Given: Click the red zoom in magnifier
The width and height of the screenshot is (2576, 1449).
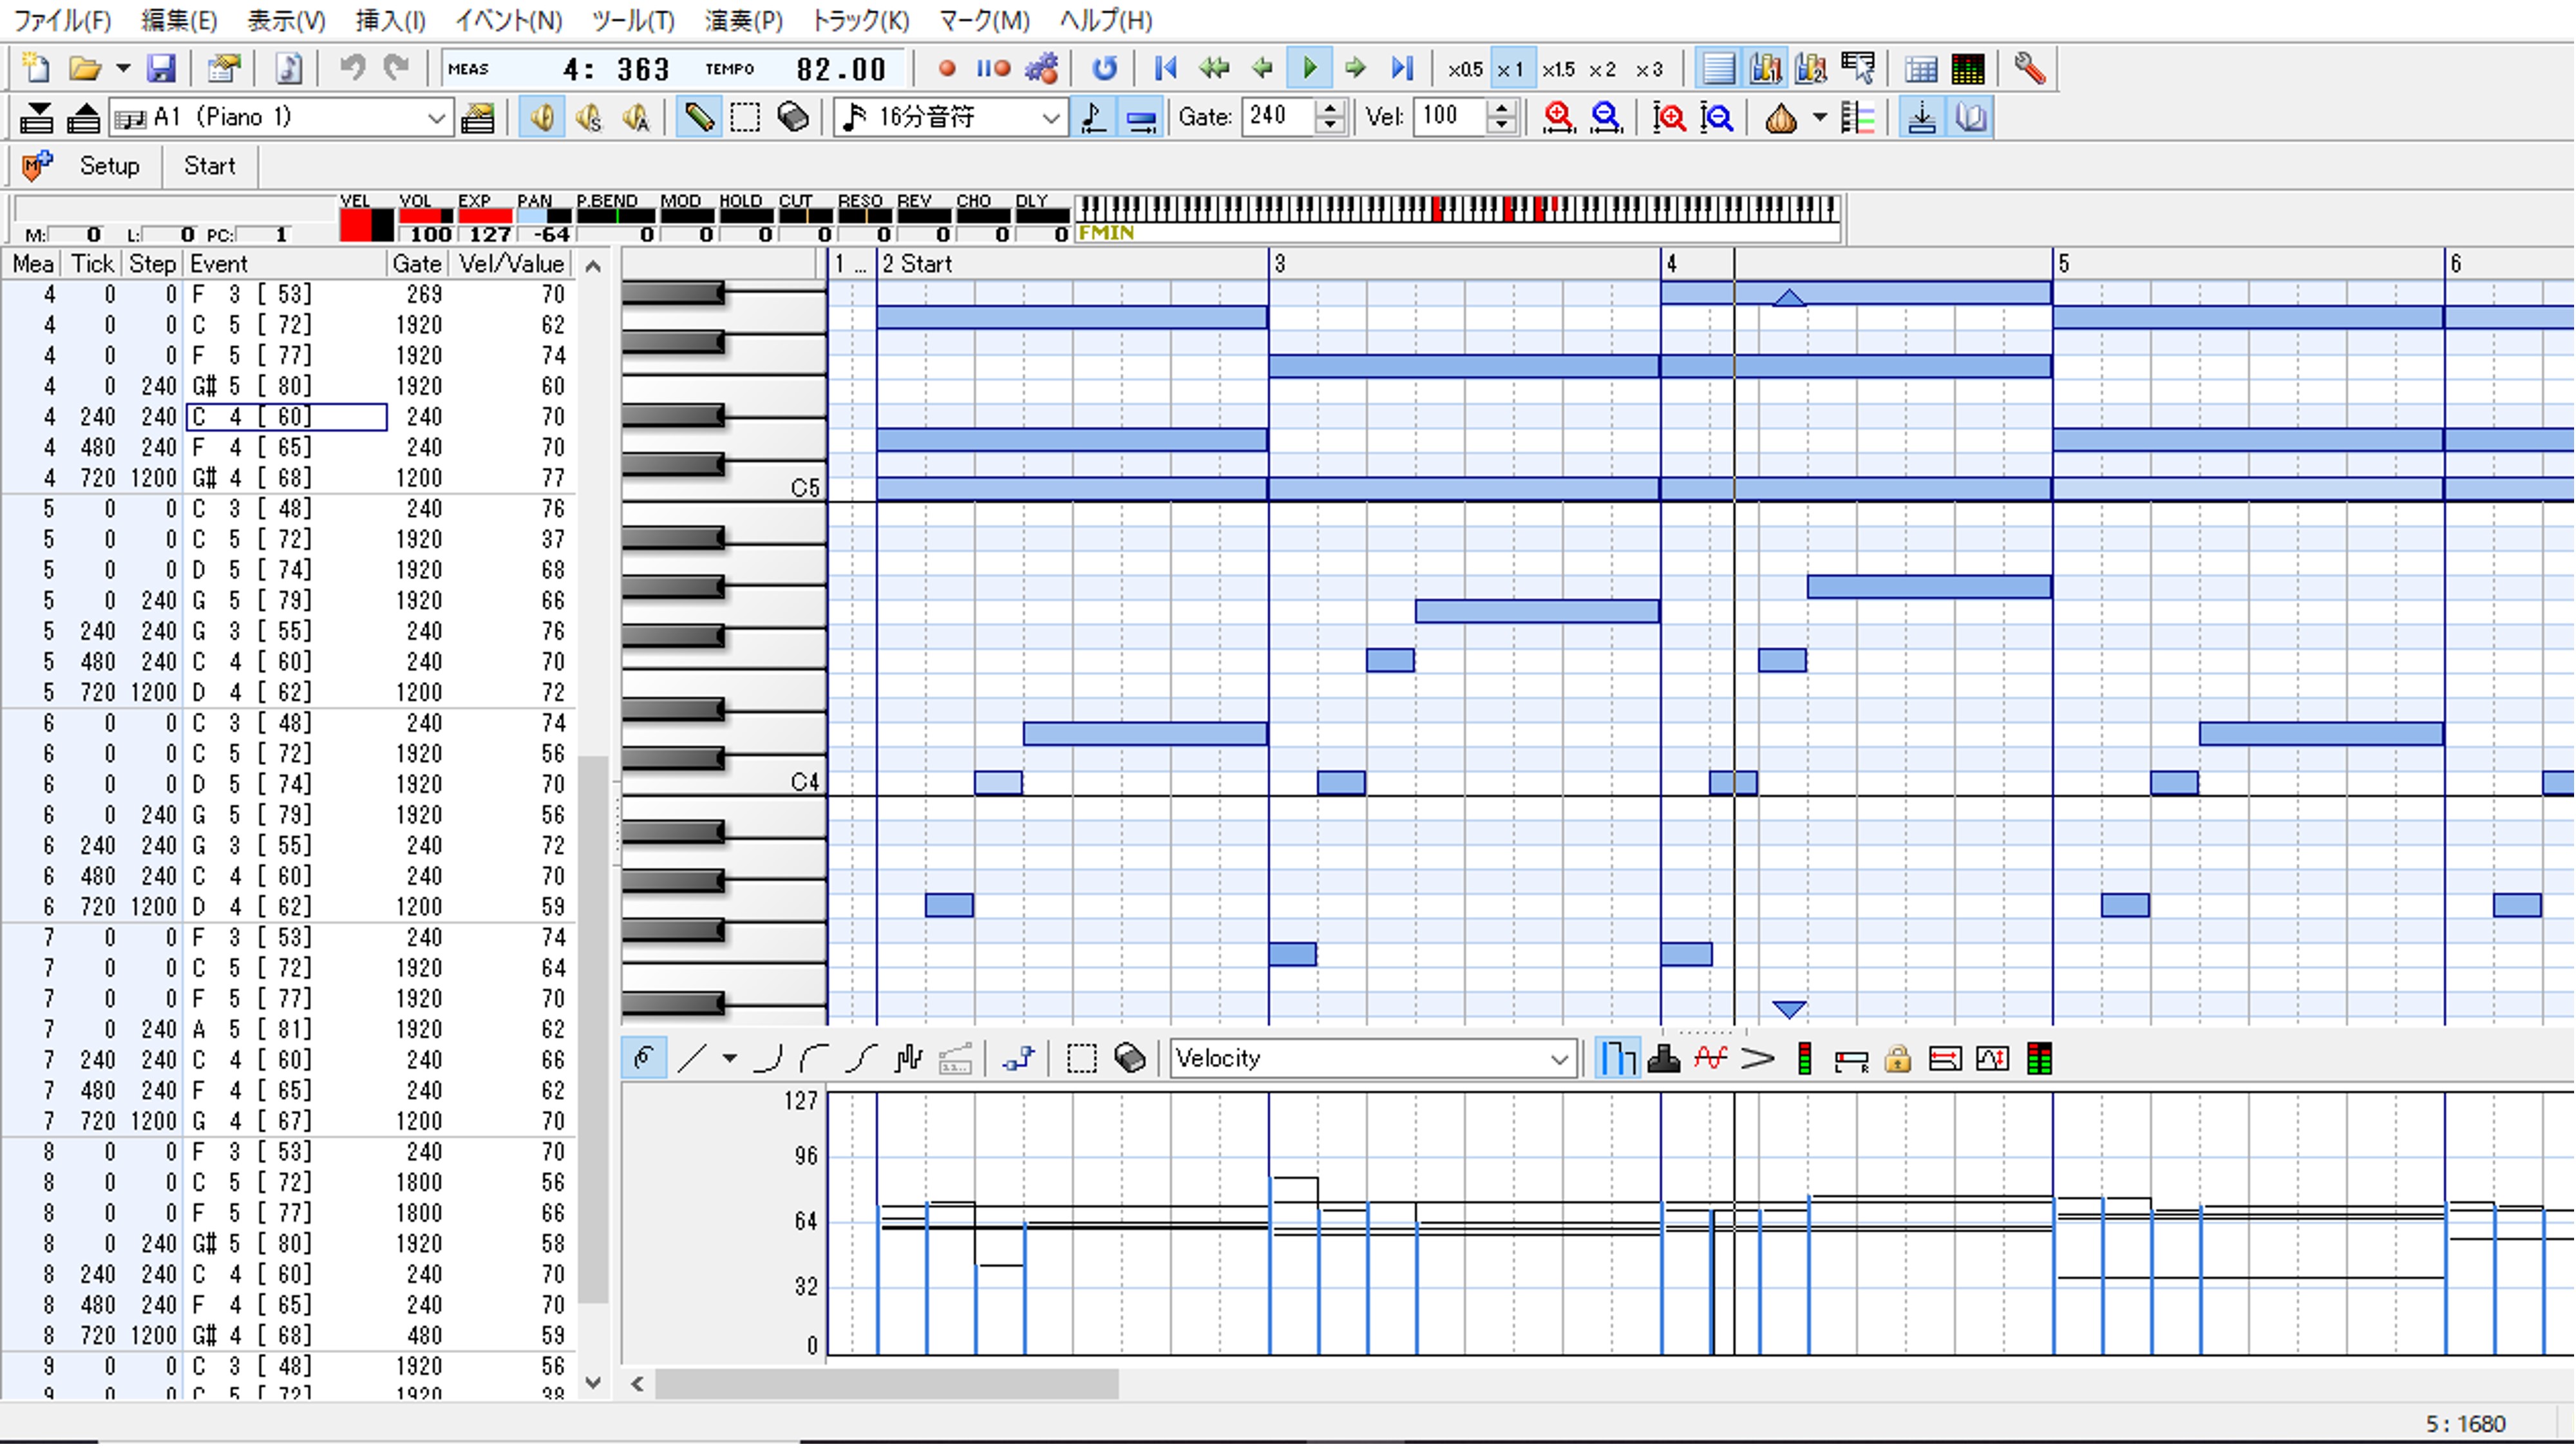Looking at the screenshot, I should point(1558,118).
